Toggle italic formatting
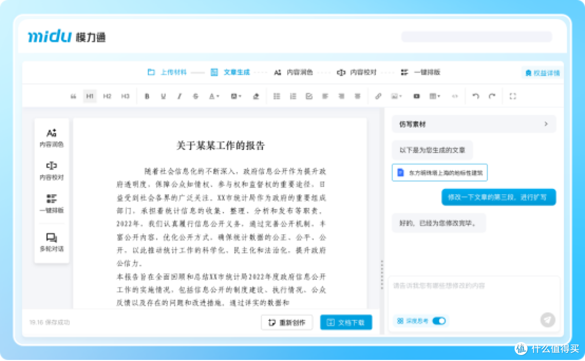Screen dimensions: 585x361 tap(179, 96)
